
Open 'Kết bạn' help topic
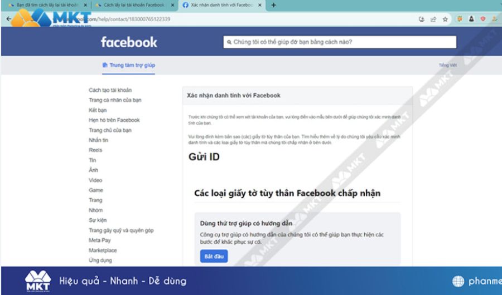(98, 110)
